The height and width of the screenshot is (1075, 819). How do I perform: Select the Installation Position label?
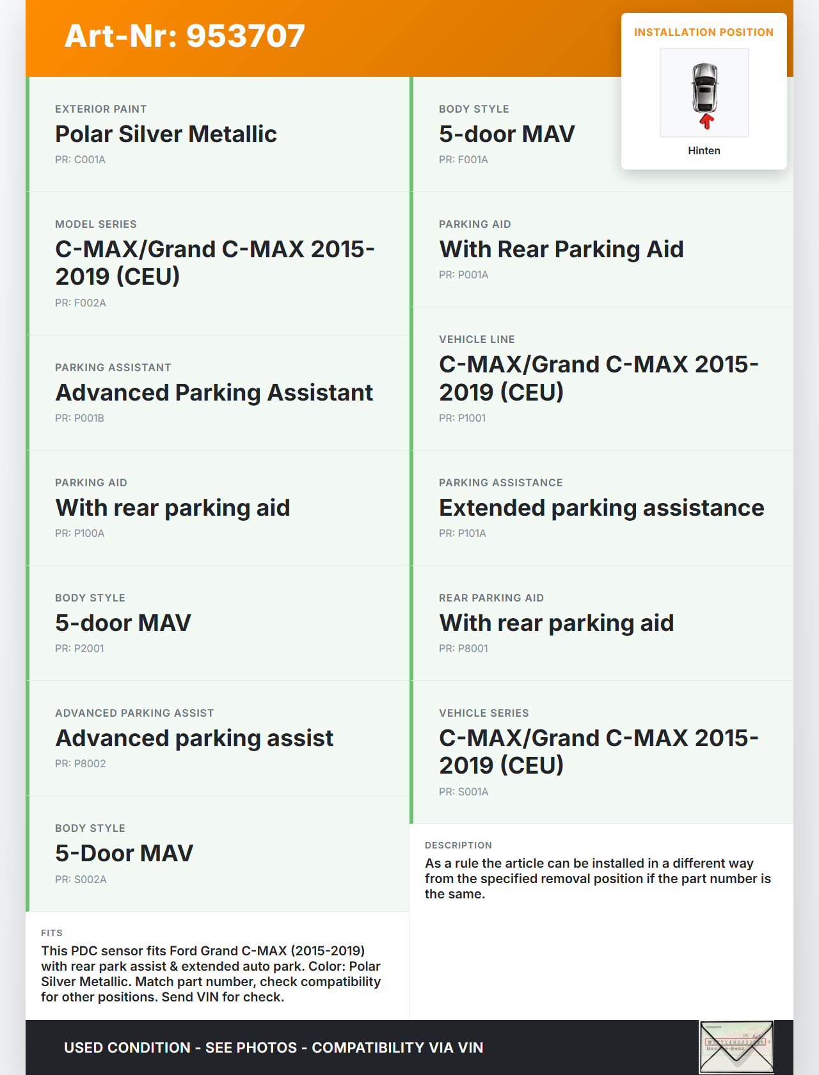[x=703, y=32]
